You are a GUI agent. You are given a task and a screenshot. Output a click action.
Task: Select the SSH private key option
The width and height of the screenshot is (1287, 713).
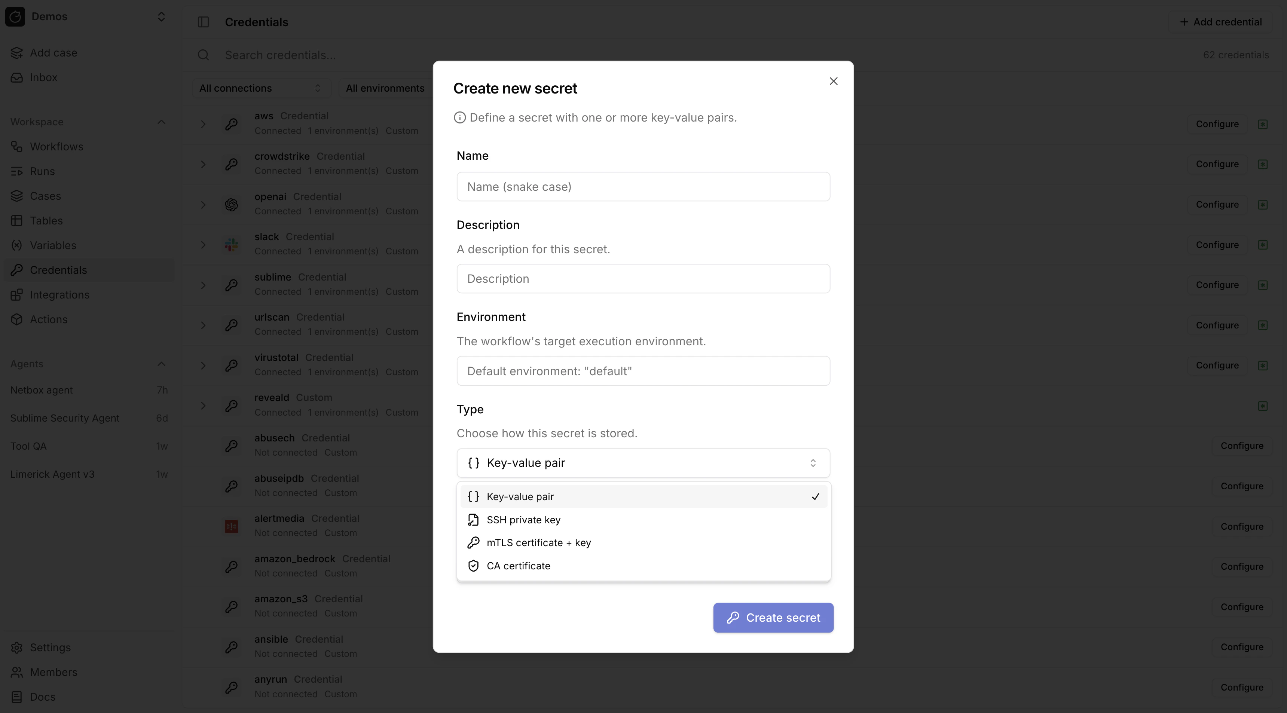pyautogui.click(x=523, y=520)
